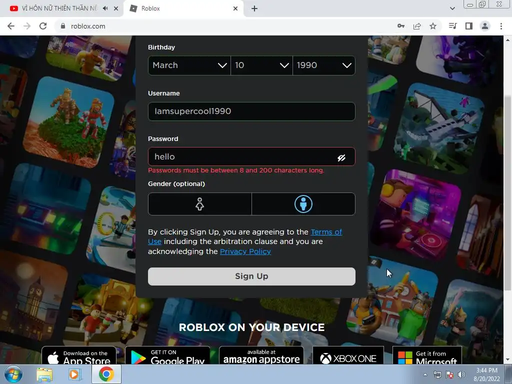The width and height of the screenshot is (512, 384).
Task: View site info via the lock icon
Action: click(63, 26)
